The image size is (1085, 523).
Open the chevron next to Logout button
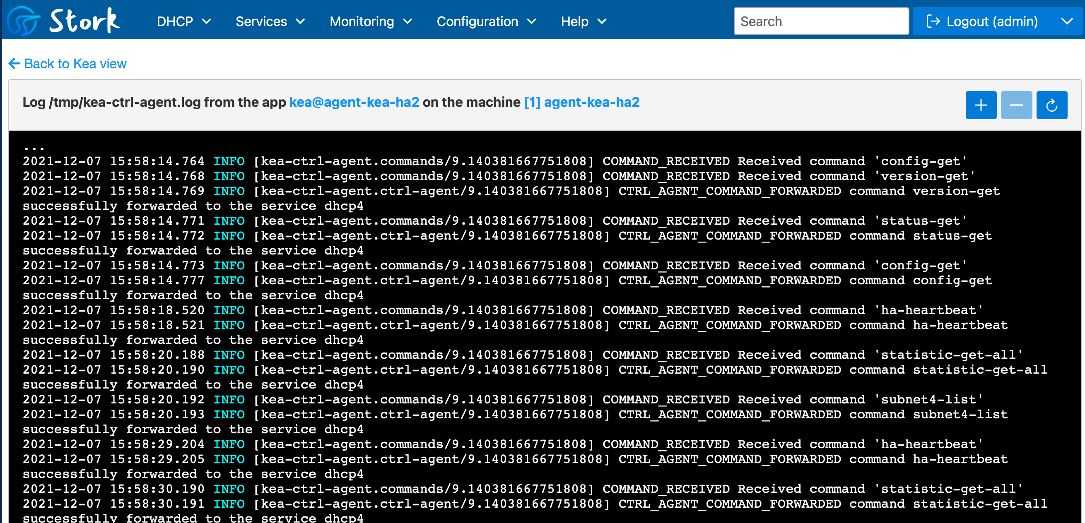pyautogui.click(x=1066, y=21)
